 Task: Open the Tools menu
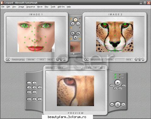click(53, 7)
